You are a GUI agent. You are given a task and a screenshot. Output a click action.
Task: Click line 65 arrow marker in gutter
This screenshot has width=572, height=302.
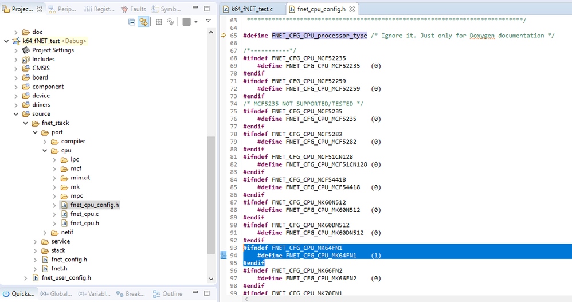[224, 36]
